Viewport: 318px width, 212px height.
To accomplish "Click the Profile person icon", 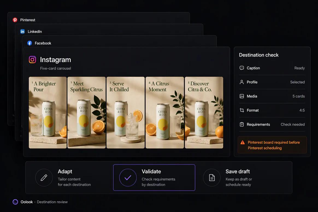I will (242, 82).
